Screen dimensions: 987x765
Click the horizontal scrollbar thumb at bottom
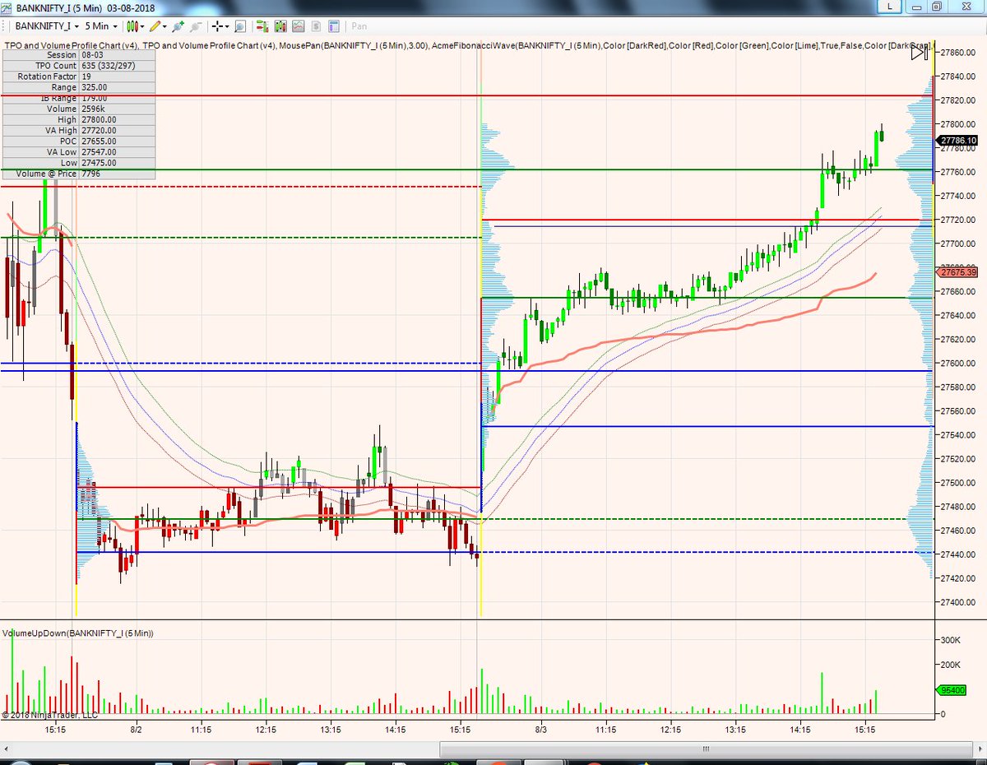[x=705, y=749]
